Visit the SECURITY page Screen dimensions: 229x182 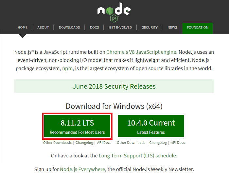(x=150, y=28)
